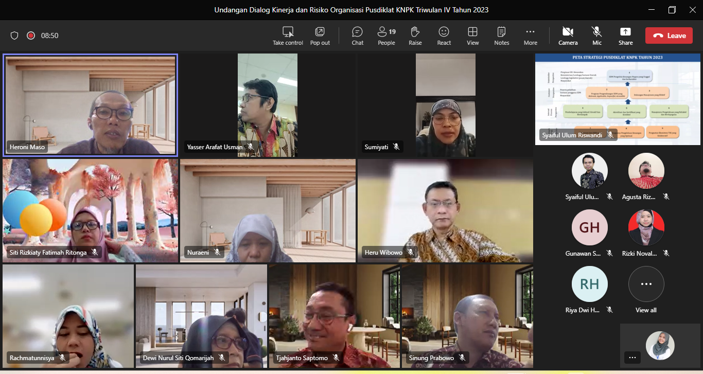Click the meeting title in title bar
Image resolution: width=703 pixels, height=374 pixels.
(351, 10)
